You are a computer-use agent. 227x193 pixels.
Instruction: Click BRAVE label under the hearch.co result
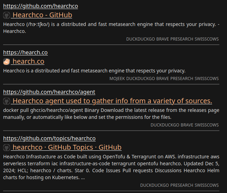(x=162, y=79)
